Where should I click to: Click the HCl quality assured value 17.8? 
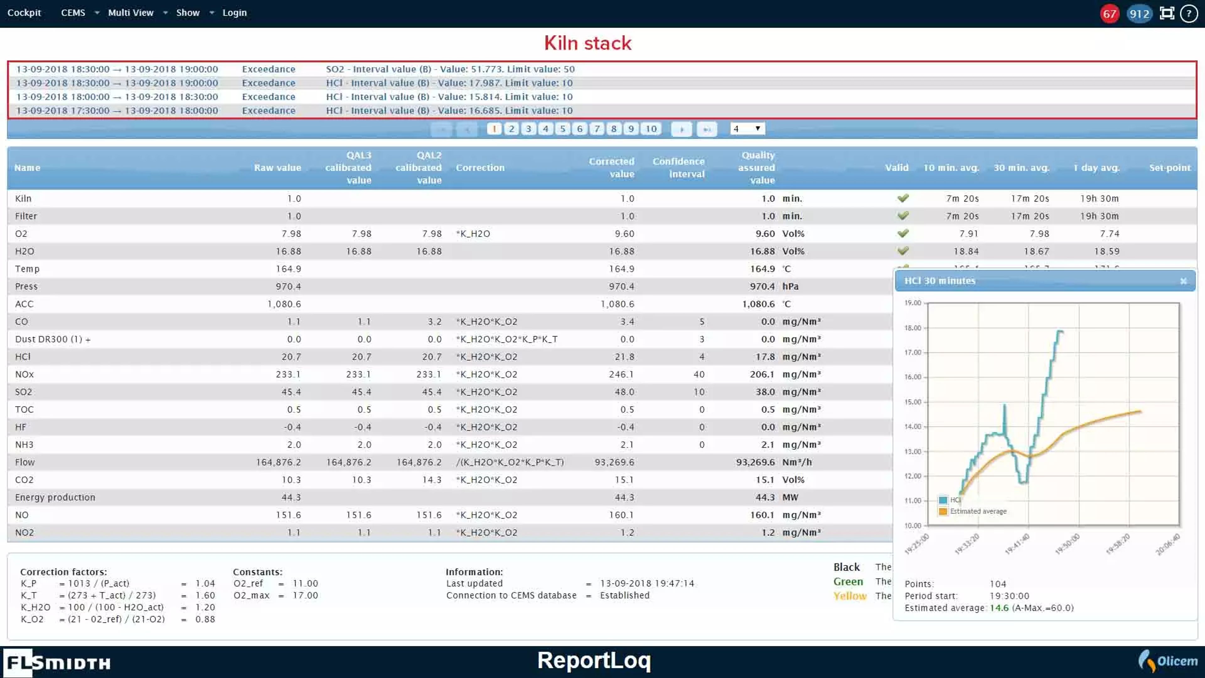(765, 357)
